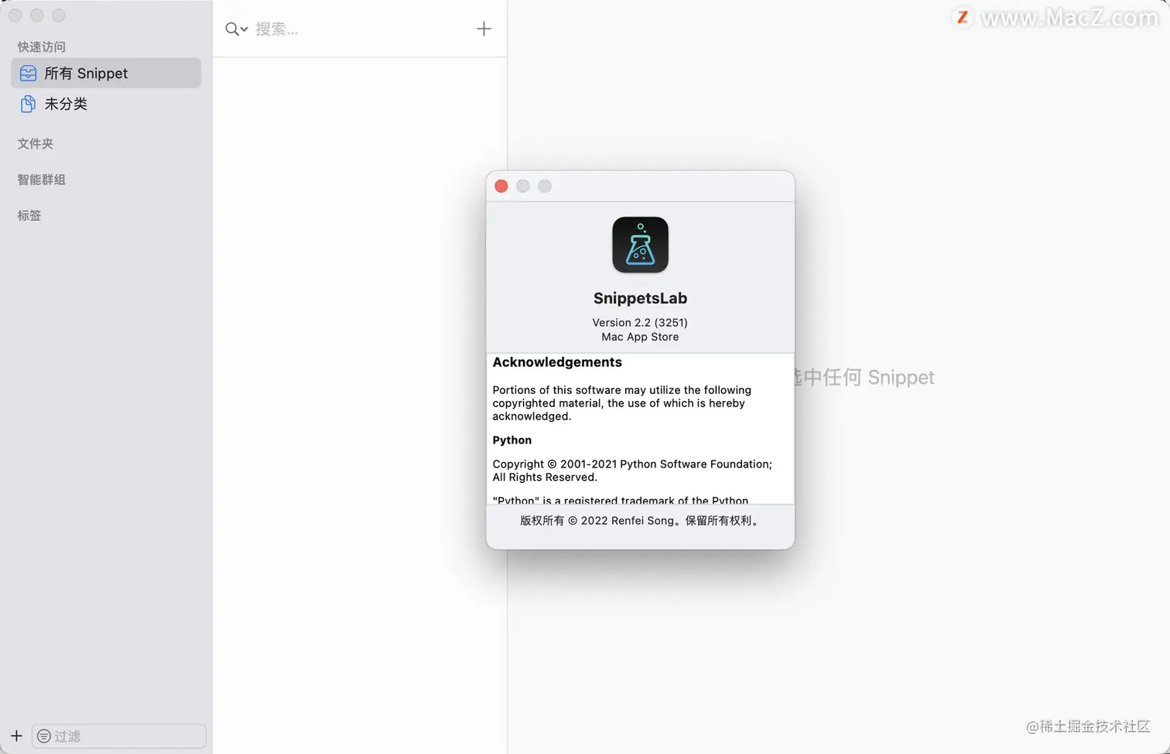
Task: Click the 智能群组 section header
Action: (42, 180)
